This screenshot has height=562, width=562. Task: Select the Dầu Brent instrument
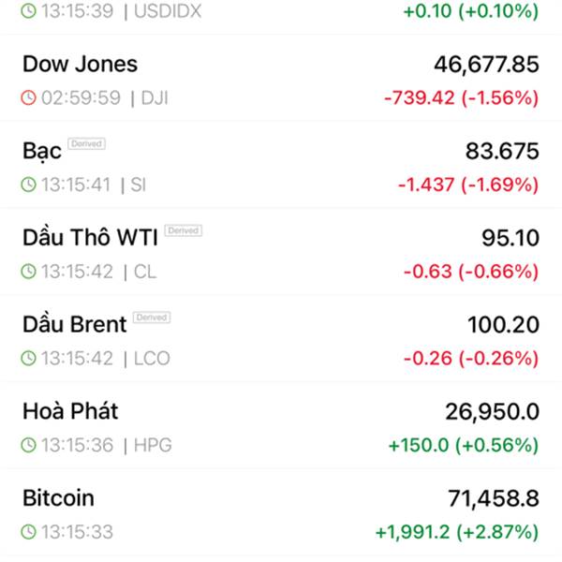(x=281, y=338)
